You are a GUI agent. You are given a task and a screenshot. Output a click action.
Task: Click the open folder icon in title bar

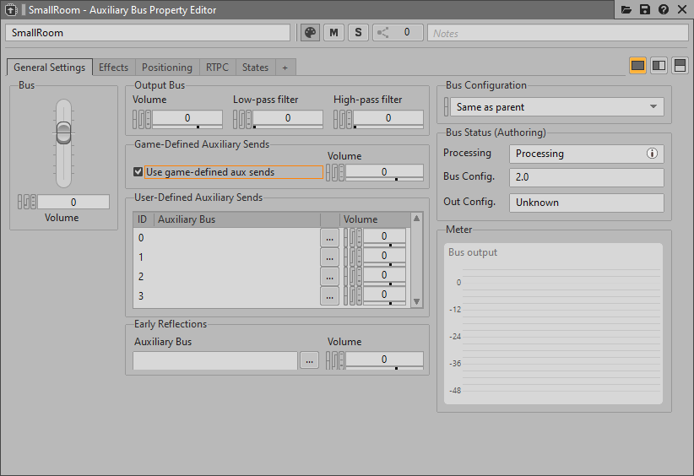tap(626, 9)
